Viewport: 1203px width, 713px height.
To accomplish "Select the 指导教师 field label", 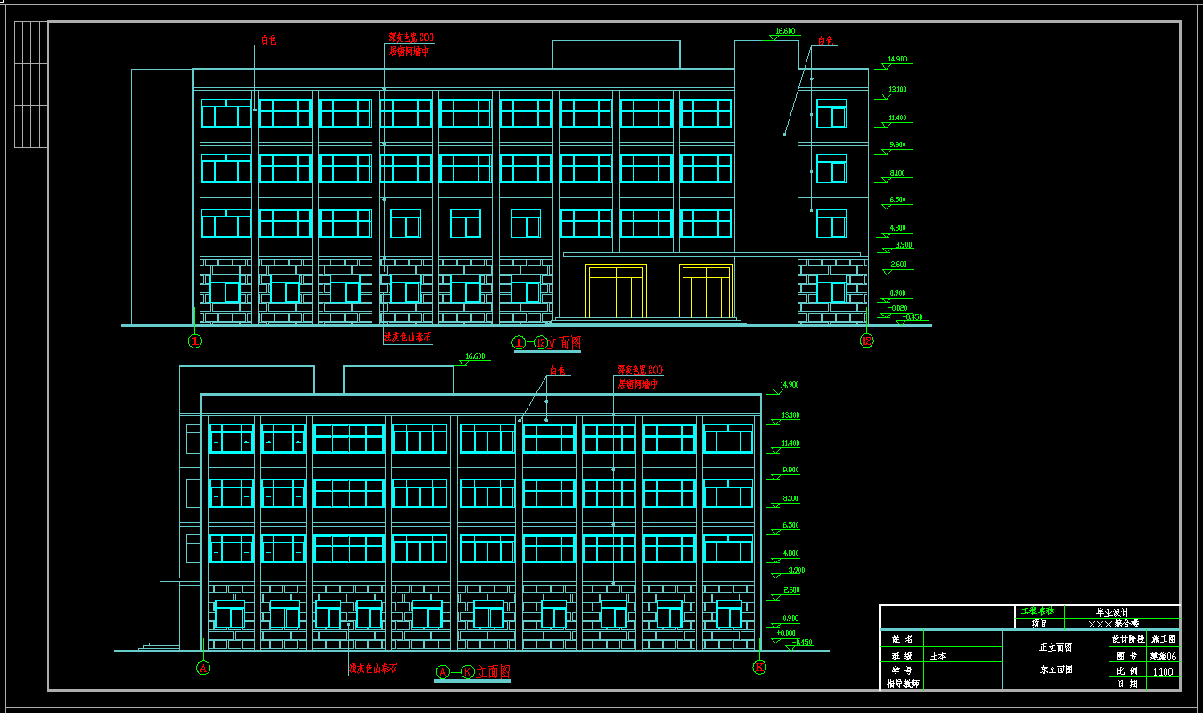I will click(x=903, y=684).
